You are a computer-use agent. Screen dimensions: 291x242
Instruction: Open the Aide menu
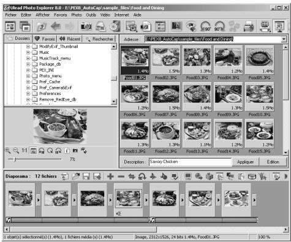point(137,15)
